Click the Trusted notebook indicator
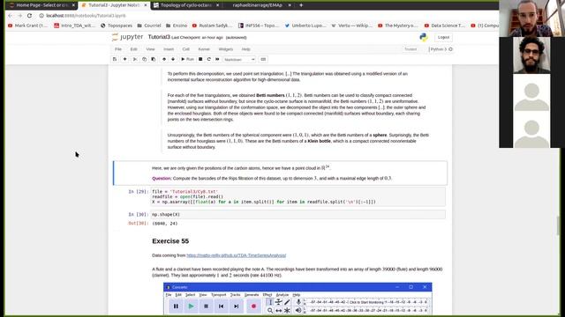This screenshot has width=565, height=317. pyautogui.click(x=411, y=49)
